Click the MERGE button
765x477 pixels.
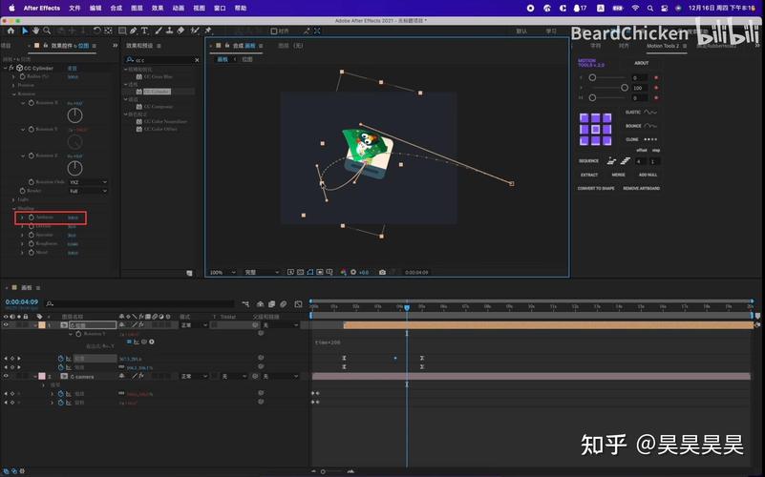click(618, 175)
